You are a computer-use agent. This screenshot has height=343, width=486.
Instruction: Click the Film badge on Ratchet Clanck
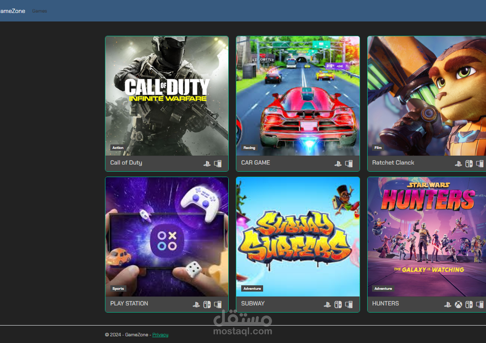378,148
